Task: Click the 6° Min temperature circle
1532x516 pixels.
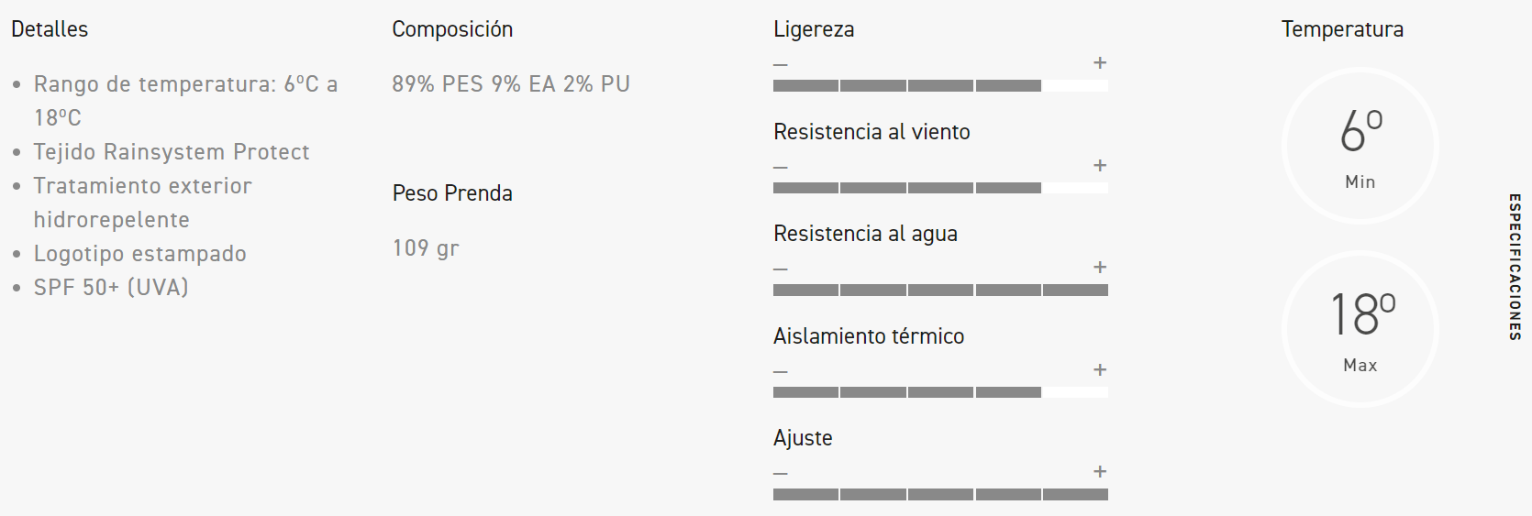Action: click(1360, 146)
